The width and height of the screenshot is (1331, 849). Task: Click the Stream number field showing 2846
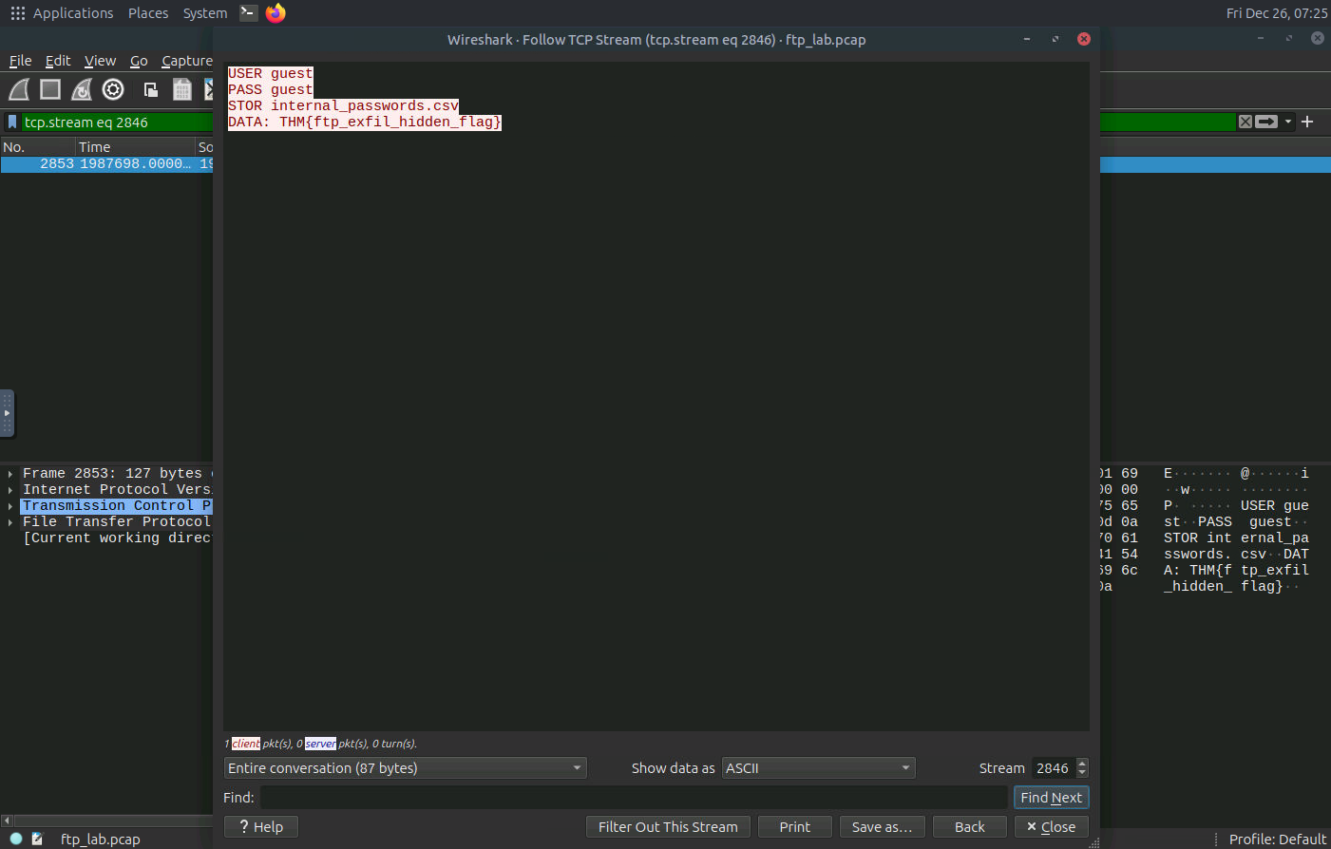tap(1053, 768)
